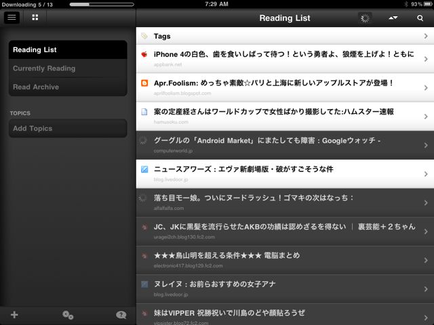Select Reading List in sidebar
The image size is (434, 325).
click(68, 49)
